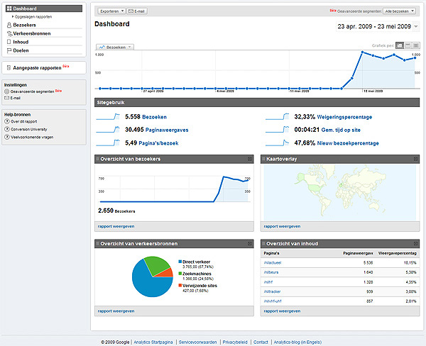Open the Dashboard item in the sidebar
This screenshot has width=426, height=346.
tap(44, 9)
